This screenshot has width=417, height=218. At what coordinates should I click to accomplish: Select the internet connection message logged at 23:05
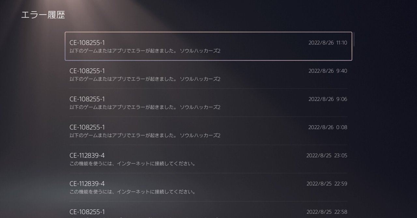[x=133, y=164]
